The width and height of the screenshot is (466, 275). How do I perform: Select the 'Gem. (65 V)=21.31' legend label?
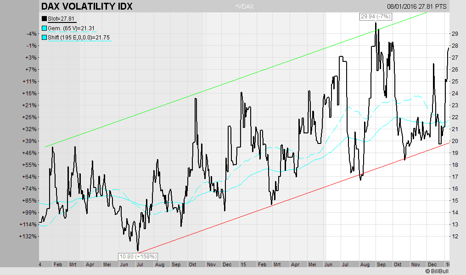click(71, 28)
